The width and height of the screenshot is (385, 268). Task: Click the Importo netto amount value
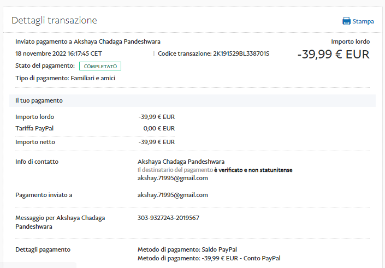(157, 142)
